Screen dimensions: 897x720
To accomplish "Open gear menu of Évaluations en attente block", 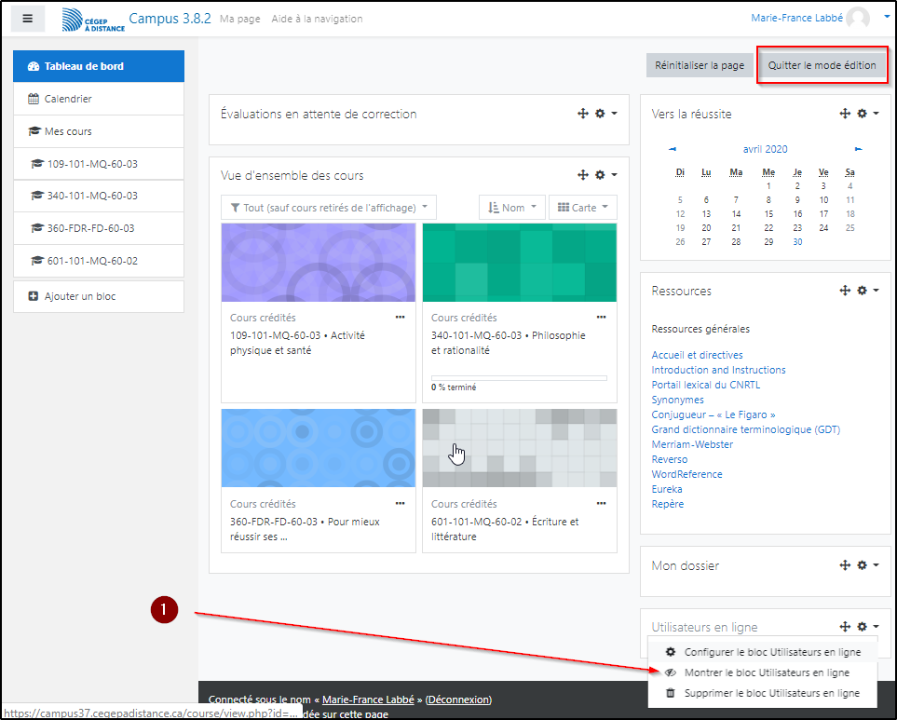I will point(605,114).
